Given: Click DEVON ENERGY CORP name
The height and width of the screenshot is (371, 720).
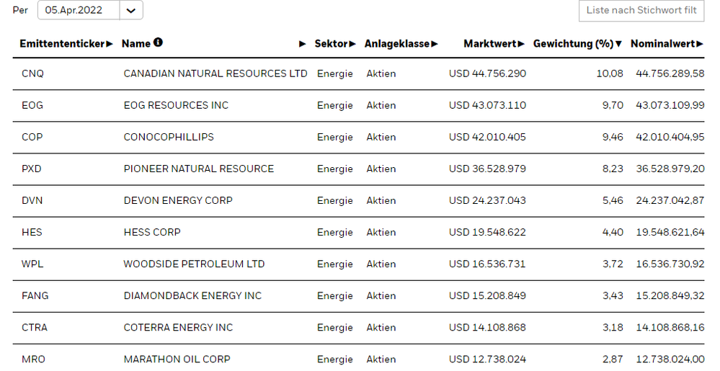Looking at the screenshot, I should 178,200.
